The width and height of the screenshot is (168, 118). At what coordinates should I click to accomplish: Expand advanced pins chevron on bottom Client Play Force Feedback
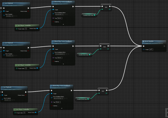pyautogui.click(x=62, y=108)
